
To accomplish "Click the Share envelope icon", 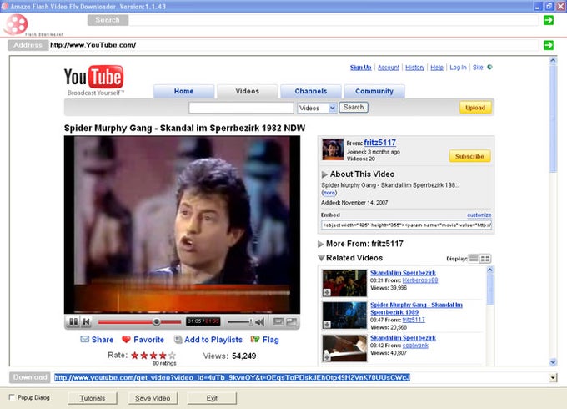I will (84, 339).
